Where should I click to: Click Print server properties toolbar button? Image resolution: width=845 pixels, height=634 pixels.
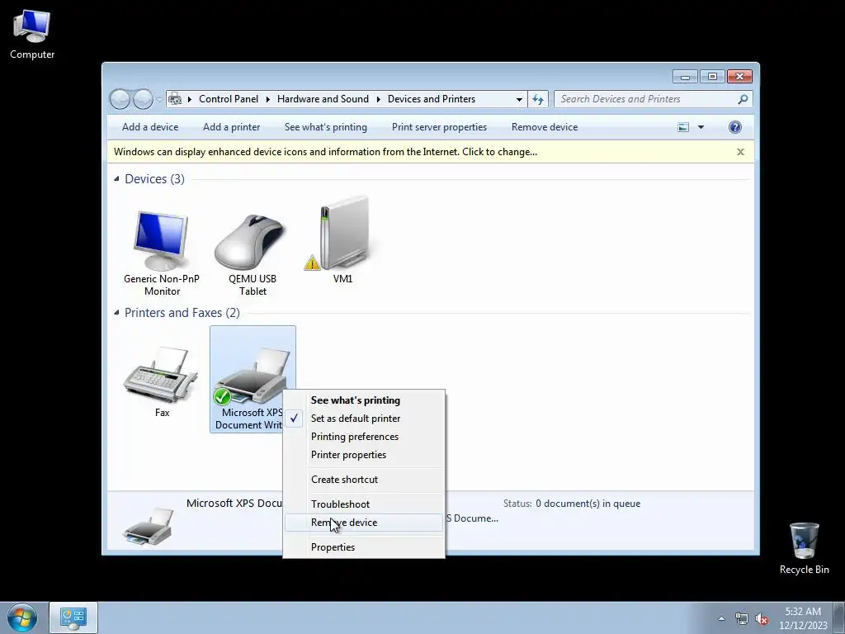click(439, 127)
